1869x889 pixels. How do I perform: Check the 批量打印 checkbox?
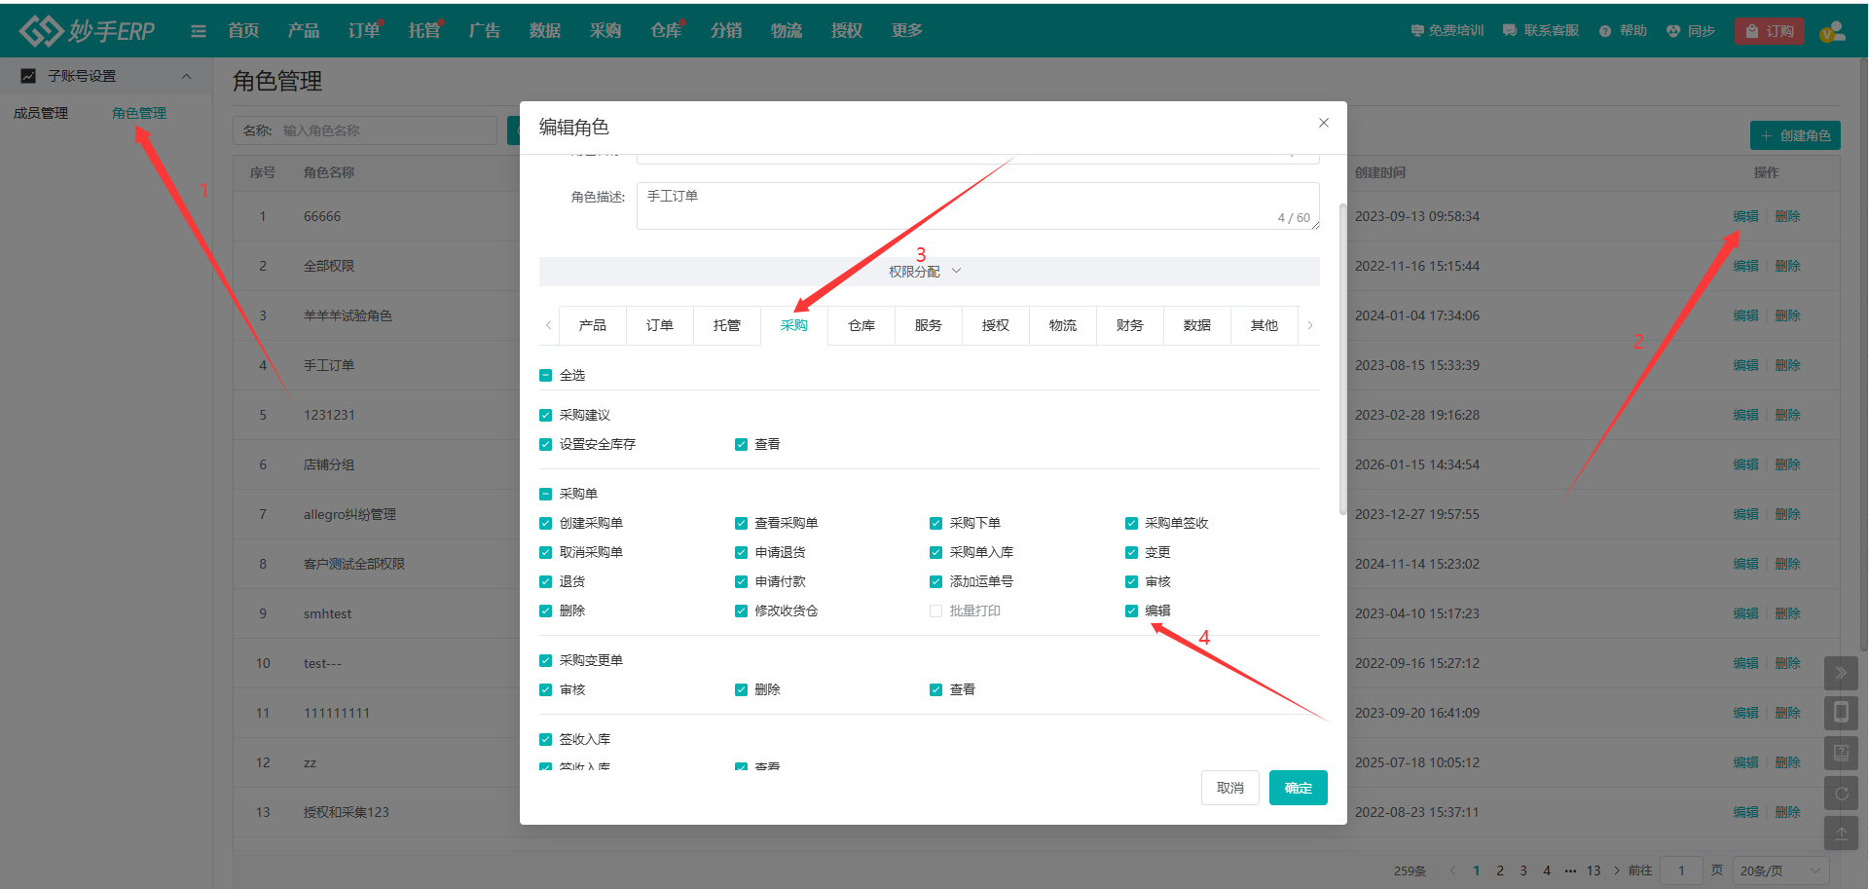935,611
